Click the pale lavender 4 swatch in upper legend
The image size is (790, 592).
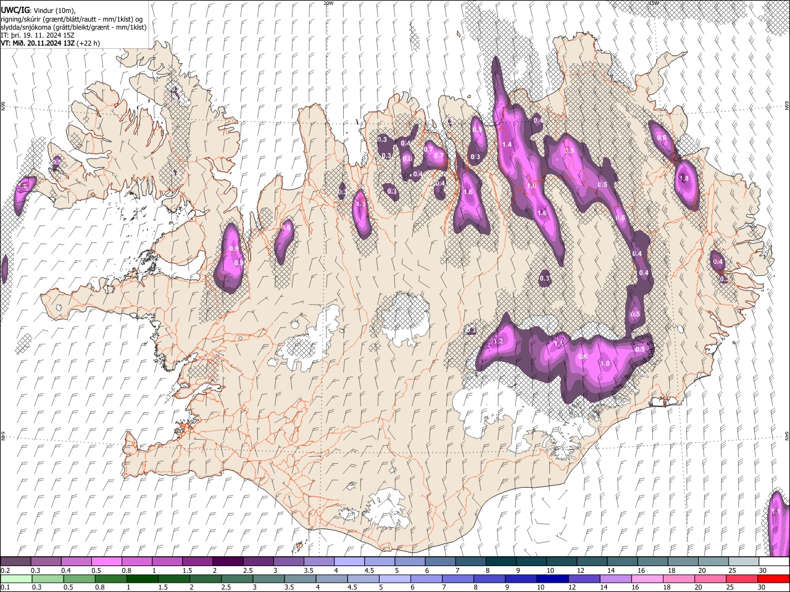point(349,562)
